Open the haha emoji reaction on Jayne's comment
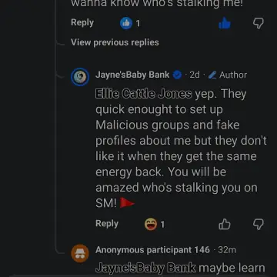 click(151, 224)
